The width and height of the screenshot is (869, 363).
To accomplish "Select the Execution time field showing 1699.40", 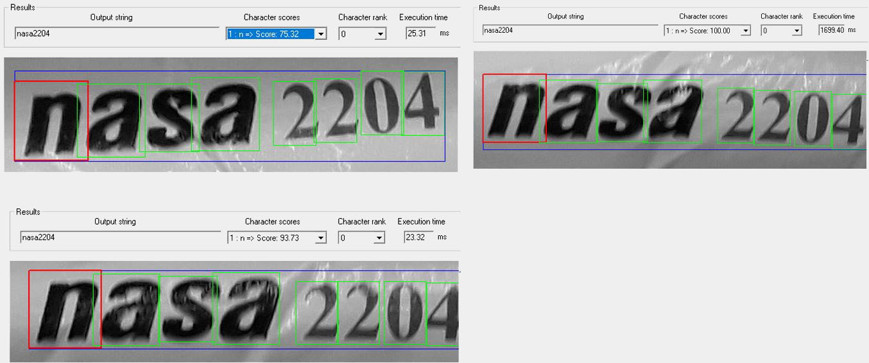I will pyautogui.click(x=832, y=30).
